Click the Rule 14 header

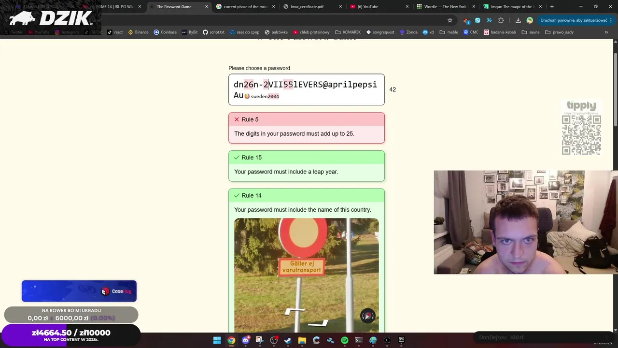[307, 195]
